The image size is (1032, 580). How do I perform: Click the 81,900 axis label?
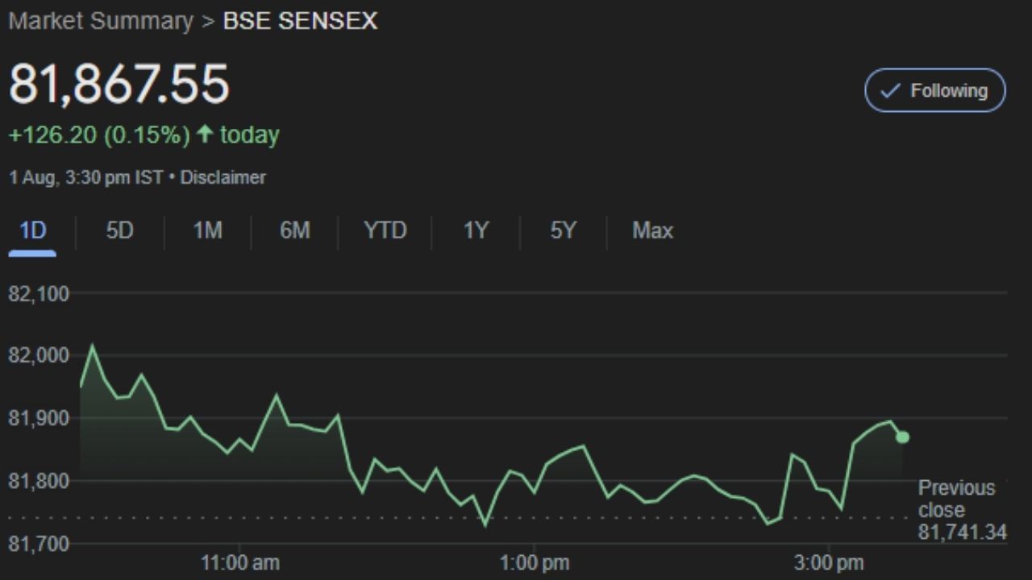coord(39,419)
